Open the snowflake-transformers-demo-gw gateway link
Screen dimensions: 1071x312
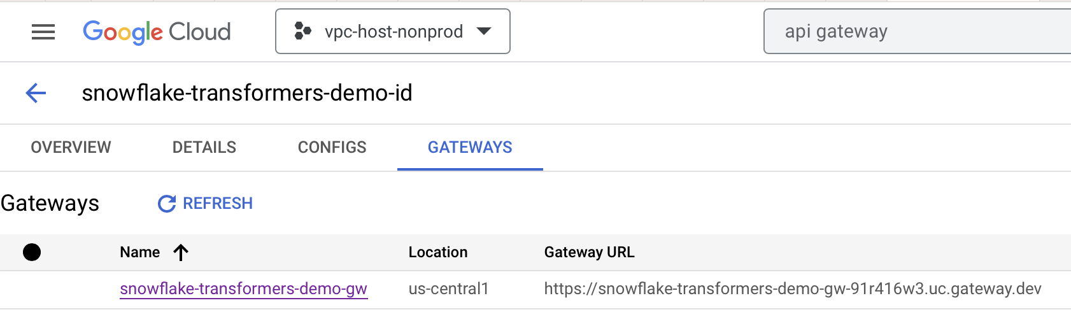click(x=243, y=289)
